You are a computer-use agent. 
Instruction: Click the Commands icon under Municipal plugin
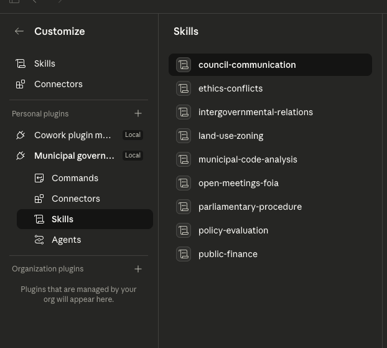(x=39, y=178)
